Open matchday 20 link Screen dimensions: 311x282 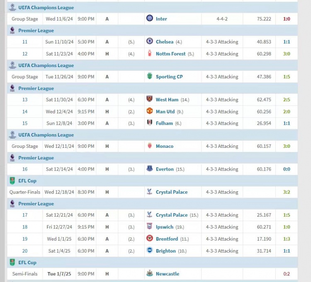tap(25, 251)
